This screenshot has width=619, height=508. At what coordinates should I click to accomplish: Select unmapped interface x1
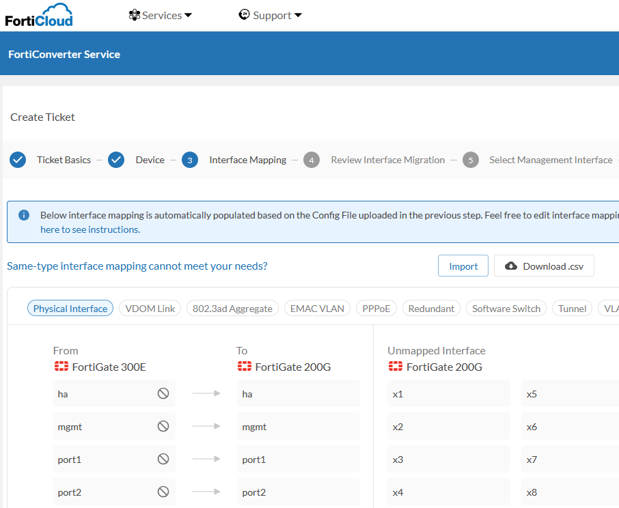[448, 393]
